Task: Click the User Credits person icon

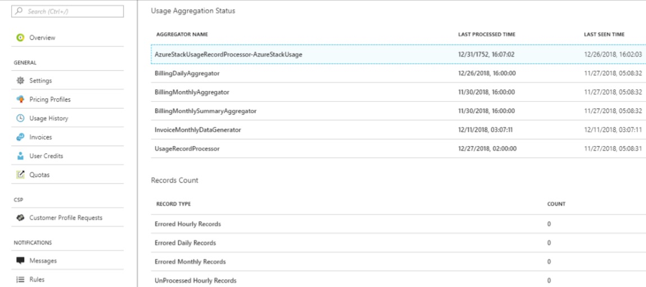Action: coord(20,156)
